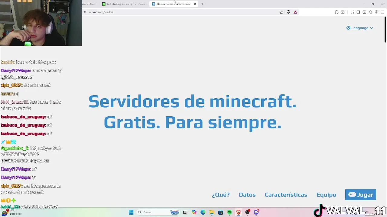The width and height of the screenshot is (387, 217).
Task: Open OBS Studio from the taskbar
Action: coord(247,212)
